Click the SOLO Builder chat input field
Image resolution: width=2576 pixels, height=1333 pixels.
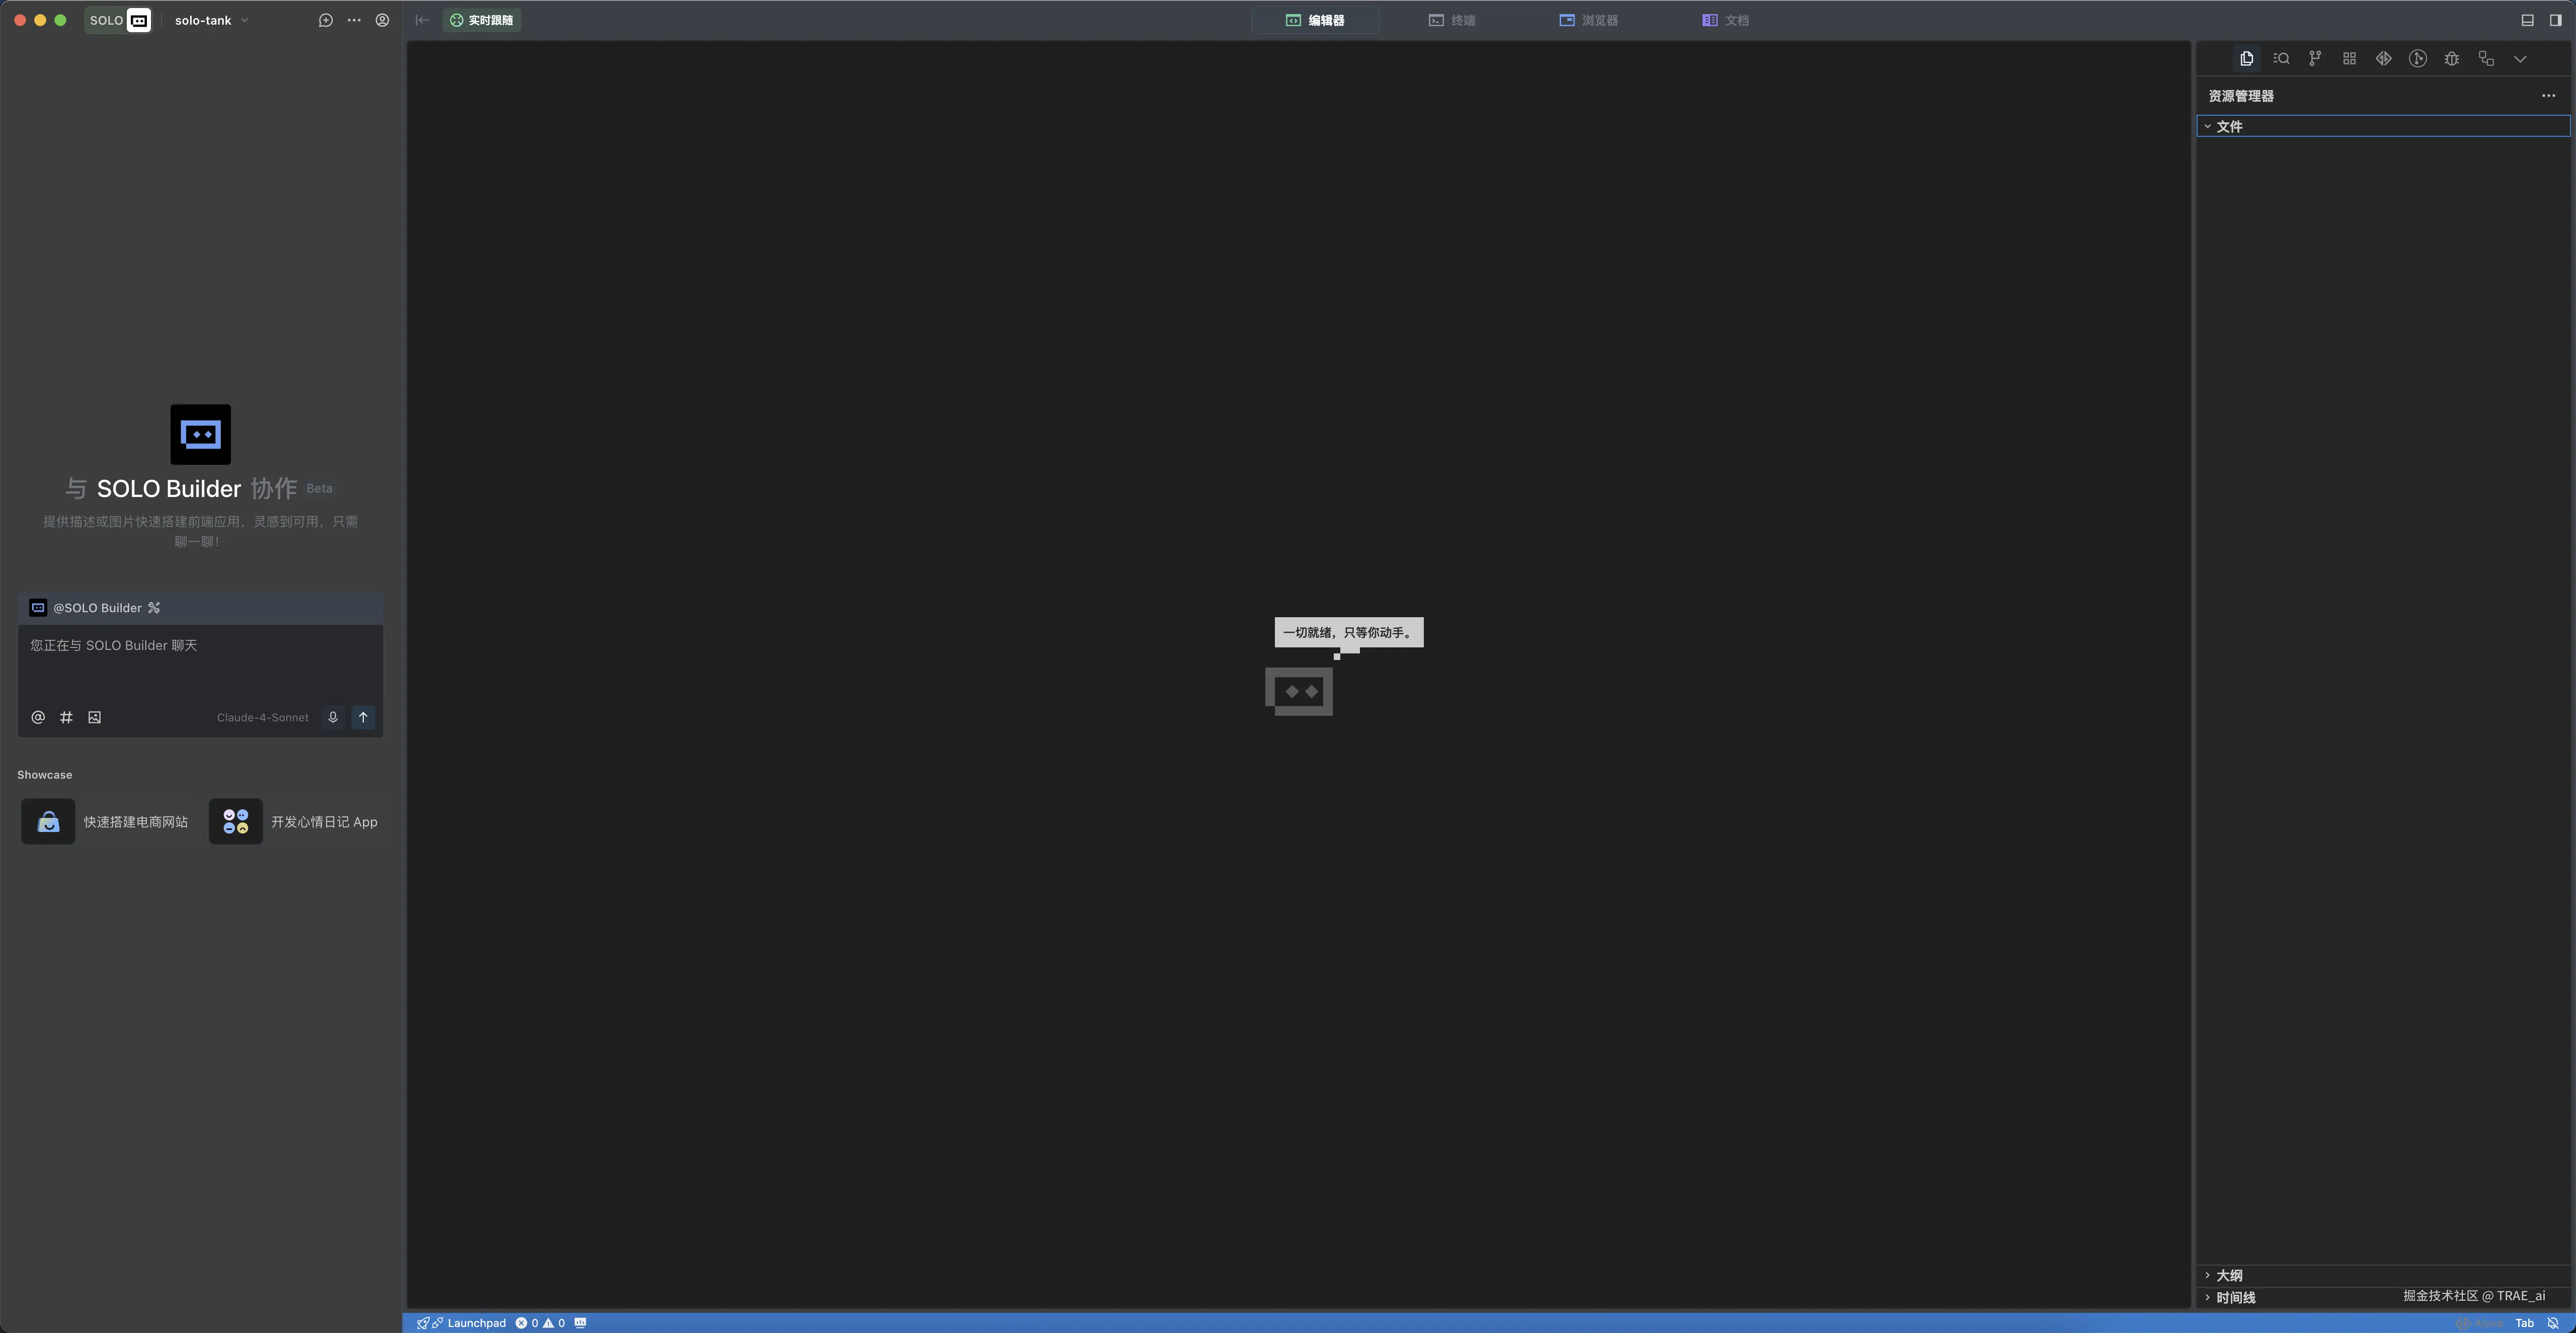click(200, 662)
